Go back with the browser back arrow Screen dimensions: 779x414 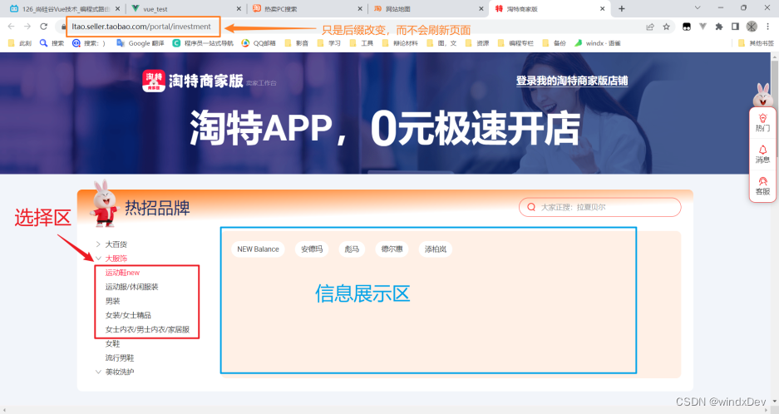coord(11,27)
